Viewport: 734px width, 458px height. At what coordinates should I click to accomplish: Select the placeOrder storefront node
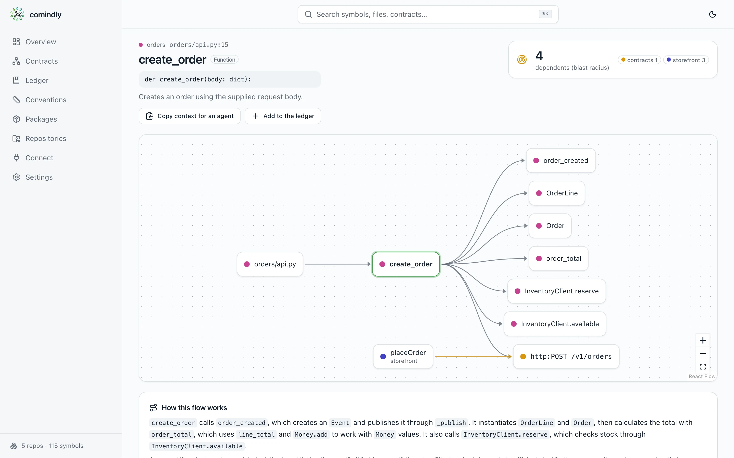pos(403,356)
